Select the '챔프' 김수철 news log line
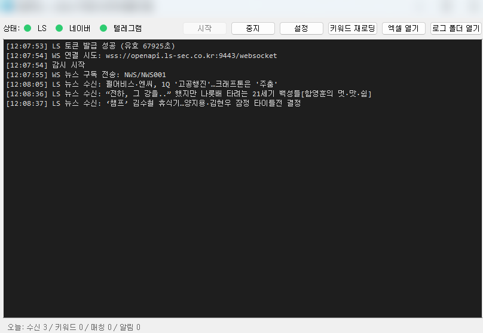The height and width of the screenshot is (333, 483). [154, 103]
